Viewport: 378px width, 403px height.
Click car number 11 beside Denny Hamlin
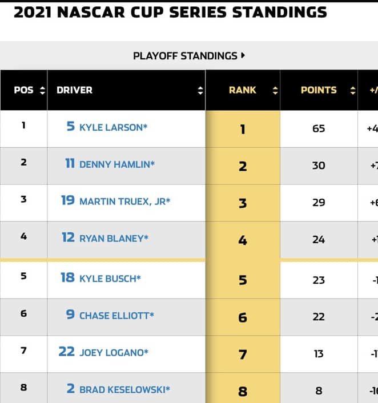click(70, 163)
